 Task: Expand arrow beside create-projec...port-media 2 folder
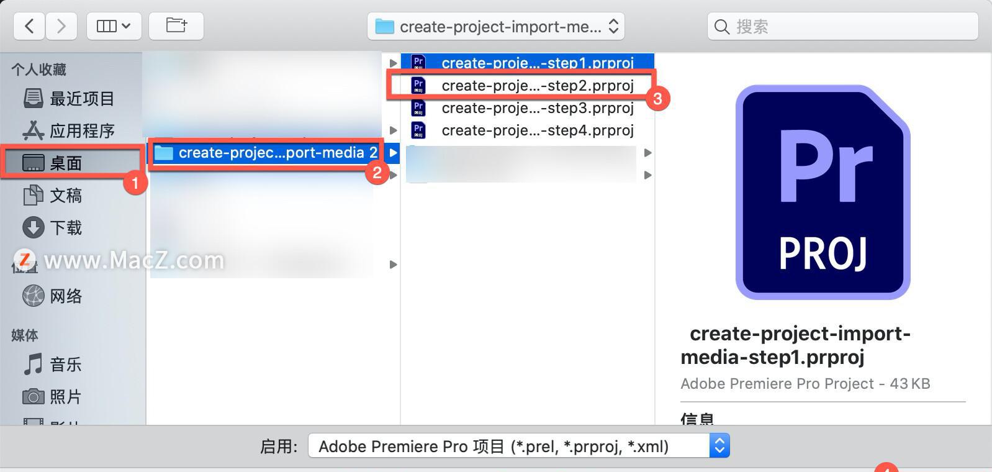pyautogui.click(x=393, y=153)
